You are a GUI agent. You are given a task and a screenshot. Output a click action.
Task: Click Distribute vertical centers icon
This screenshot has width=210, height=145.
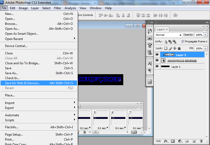click(143, 15)
